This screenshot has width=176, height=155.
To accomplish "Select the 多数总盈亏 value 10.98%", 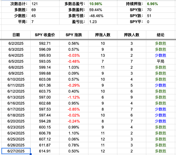I will pyautogui.click(x=96, y=4).
